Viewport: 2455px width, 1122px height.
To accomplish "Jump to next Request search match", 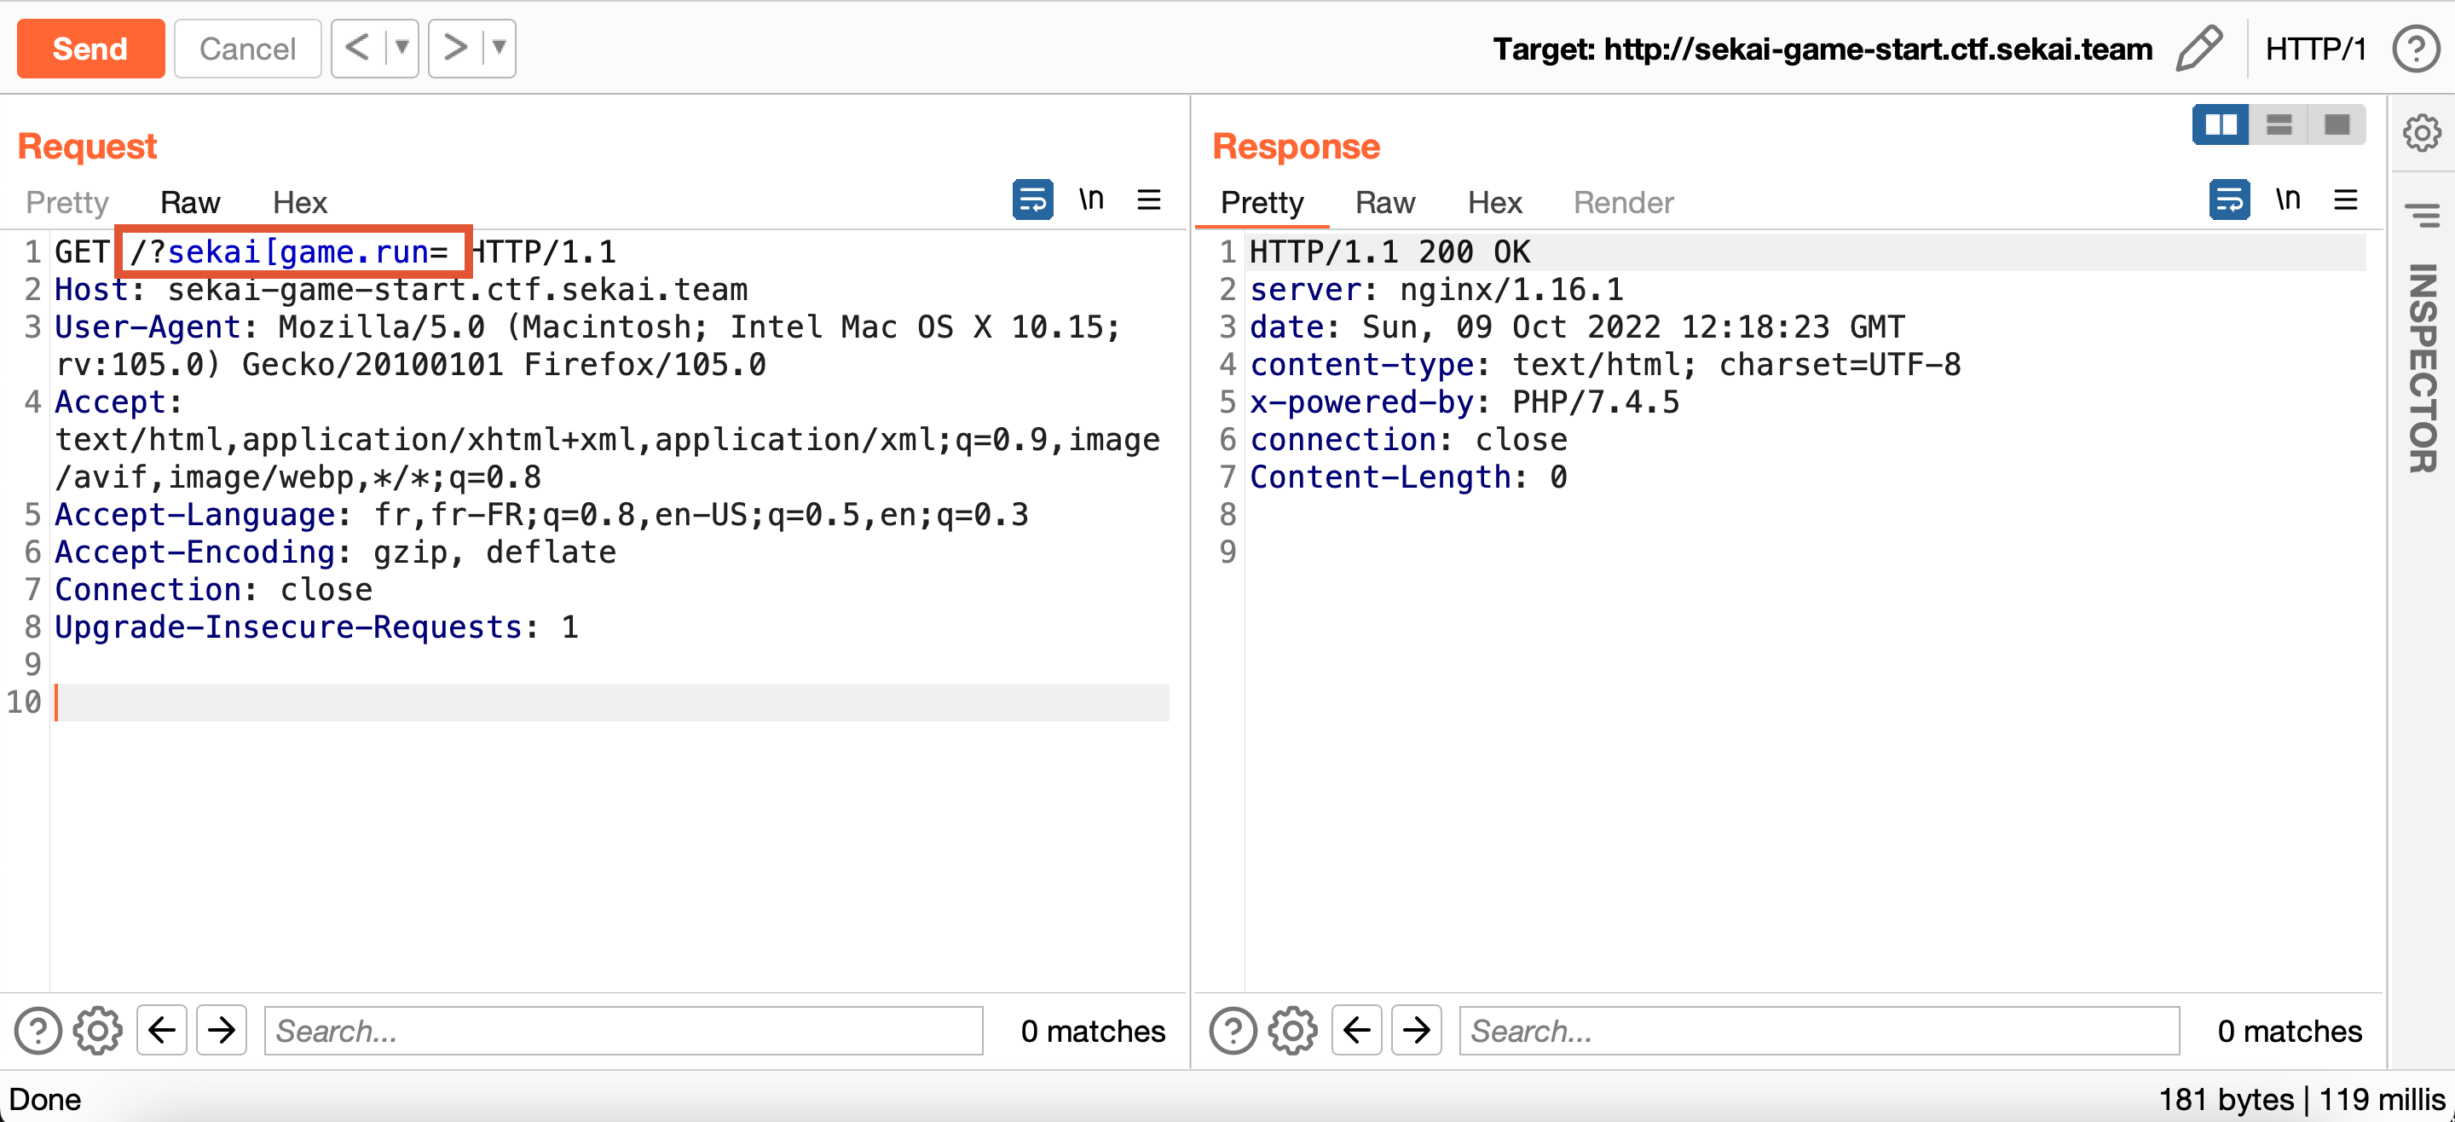I will click(x=221, y=1031).
